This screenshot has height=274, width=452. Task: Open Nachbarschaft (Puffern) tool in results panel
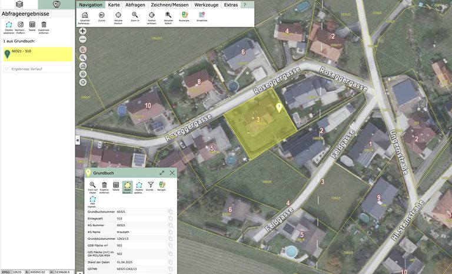[21, 25]
